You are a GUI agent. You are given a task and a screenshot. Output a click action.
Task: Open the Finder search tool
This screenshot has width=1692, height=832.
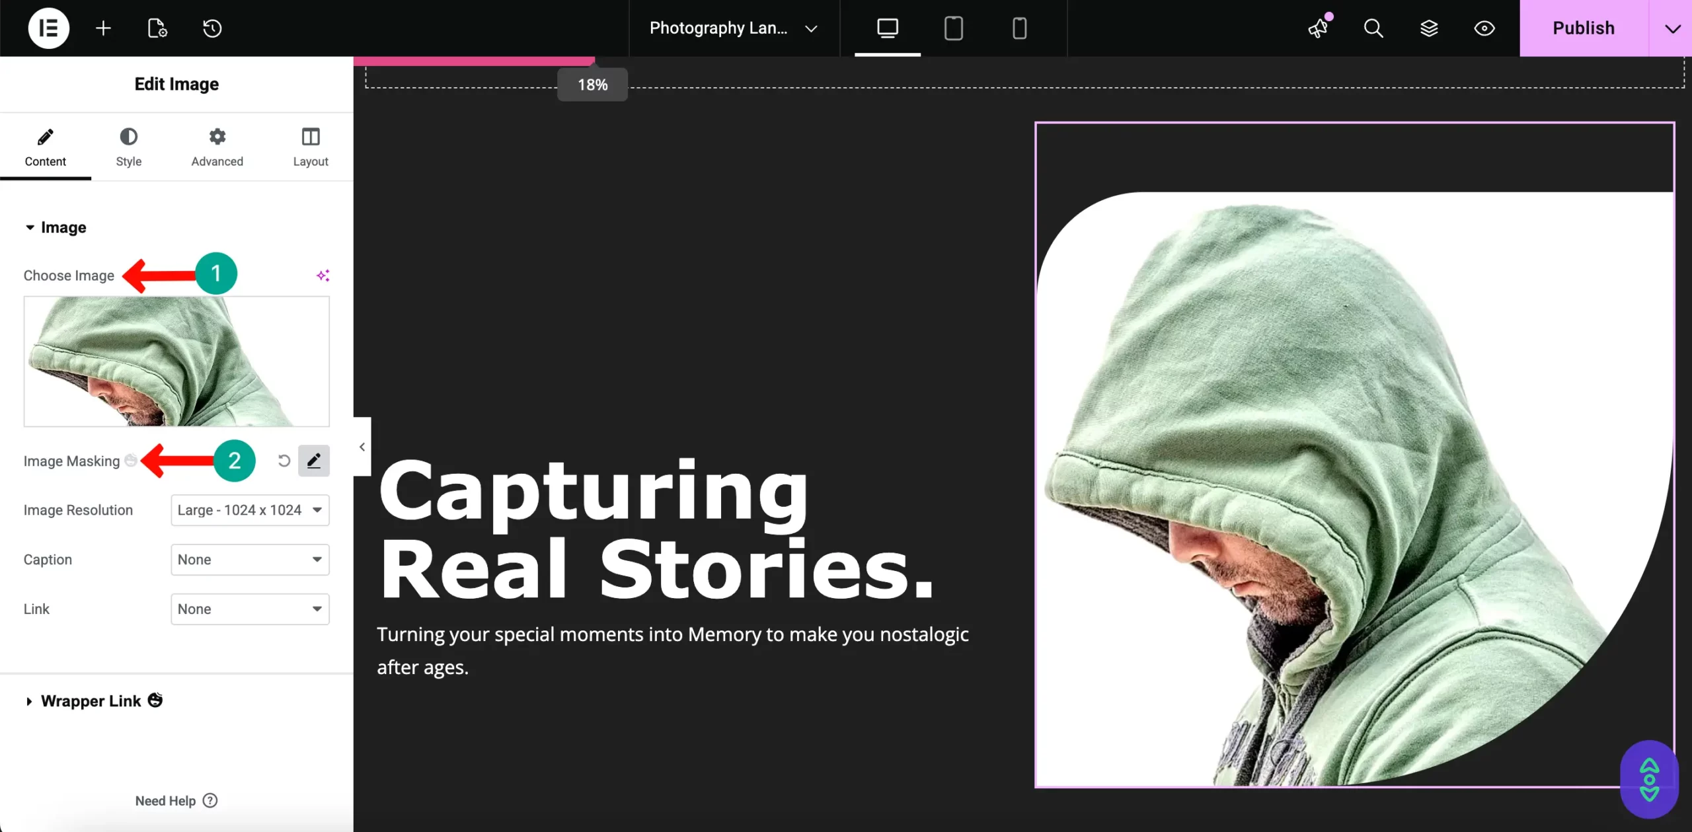[1373, 28]
